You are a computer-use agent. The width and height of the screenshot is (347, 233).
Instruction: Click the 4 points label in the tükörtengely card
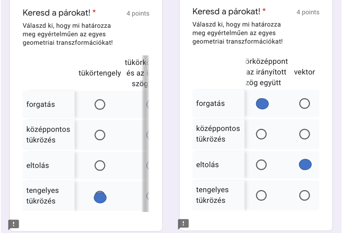(x=138, y=13)
